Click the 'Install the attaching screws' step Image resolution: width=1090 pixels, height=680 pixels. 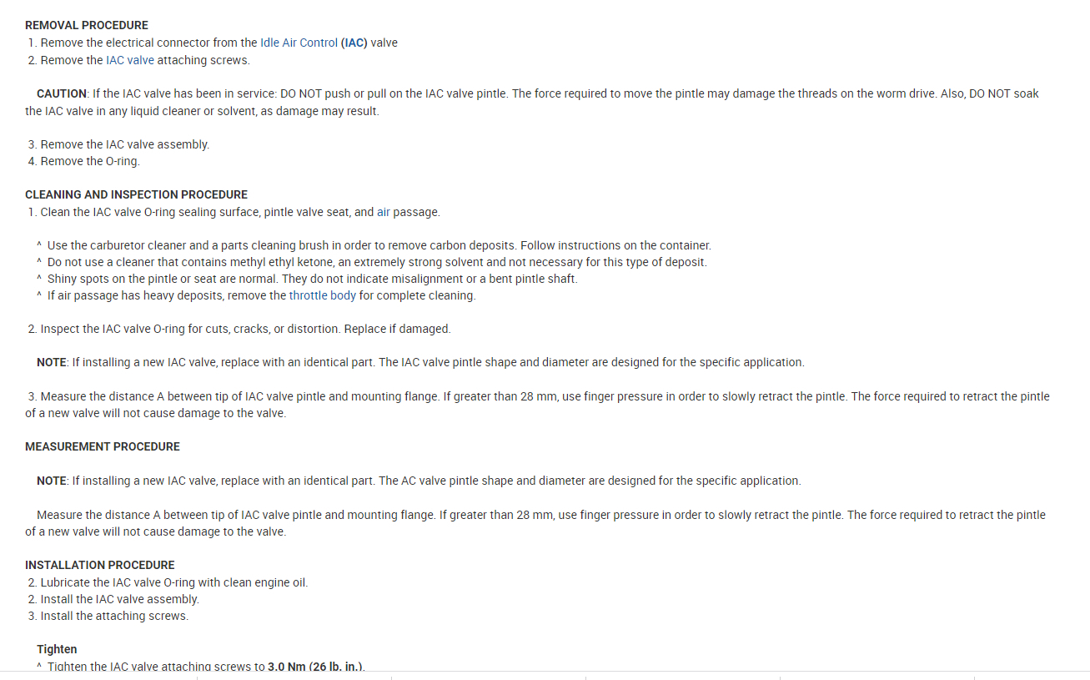click(x=114, y=616)
